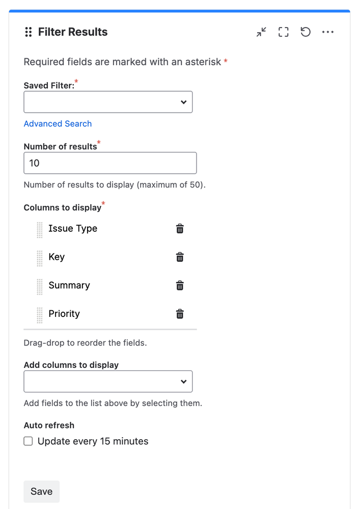The height and width of the screenshot is (509, 357).
Task: Click the Issue Type row drag handle
Action: click(40, 230)
